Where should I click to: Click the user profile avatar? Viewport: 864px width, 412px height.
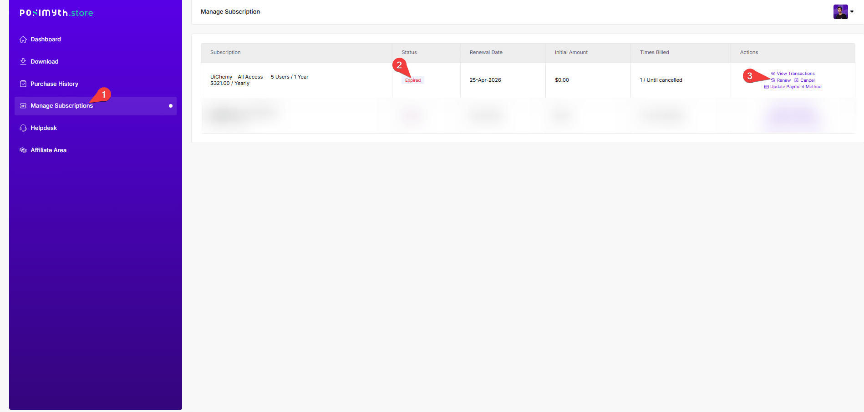[840, 12]
